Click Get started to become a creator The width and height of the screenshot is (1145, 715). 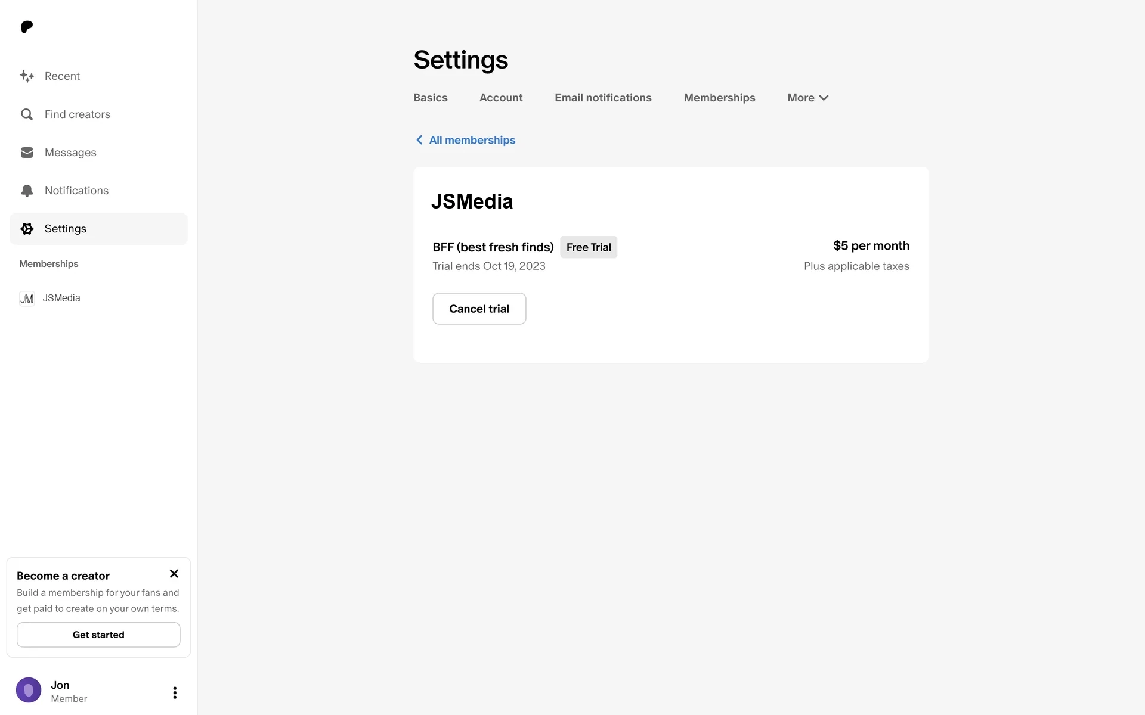98,635
